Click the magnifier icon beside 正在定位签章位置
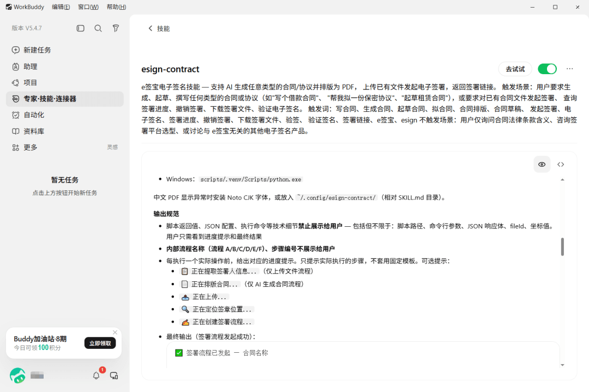 185,309
